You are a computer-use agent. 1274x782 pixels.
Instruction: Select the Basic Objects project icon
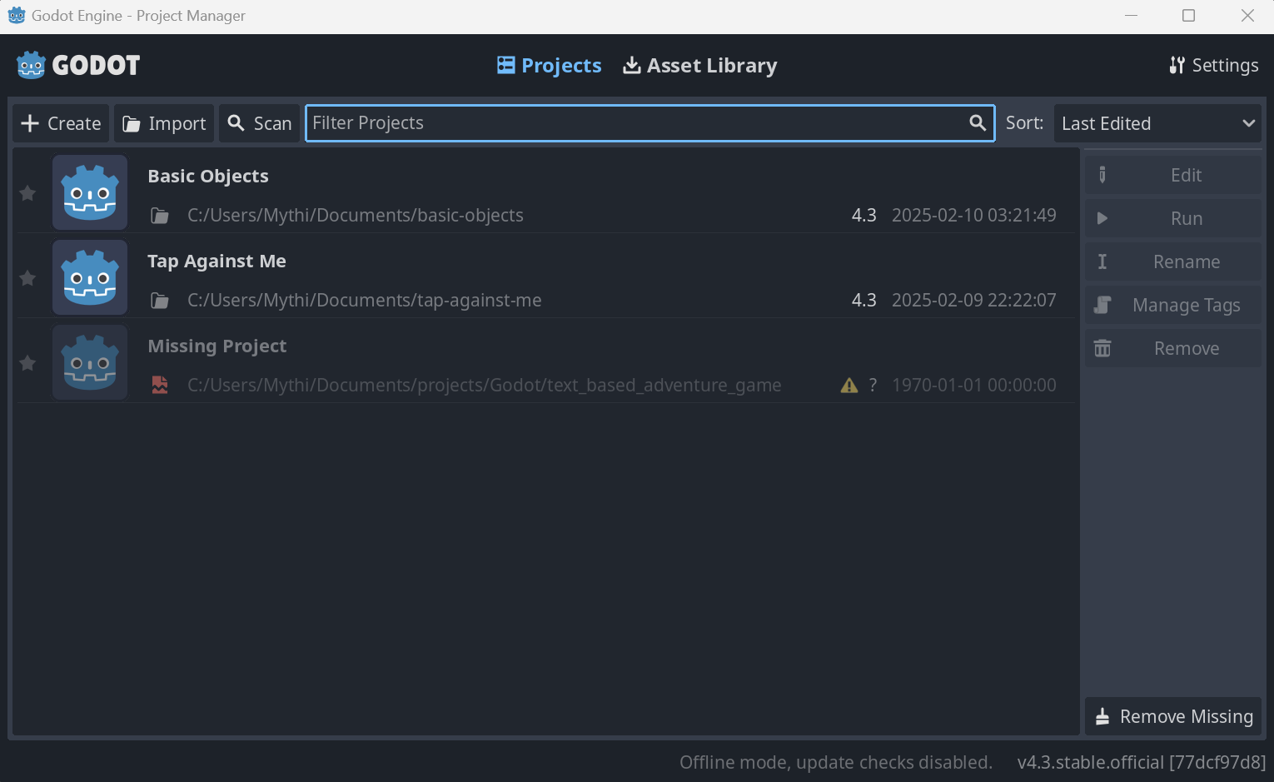(90, 192)
